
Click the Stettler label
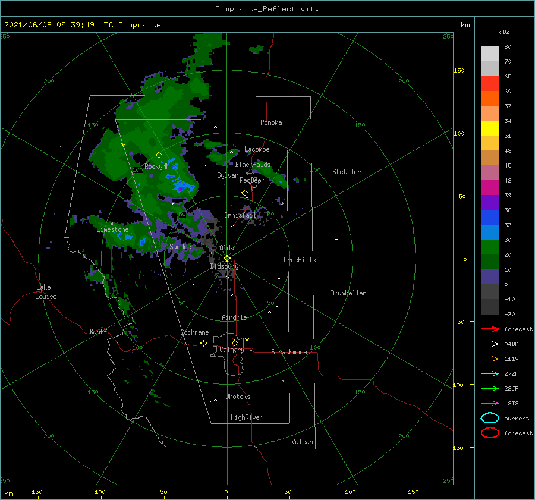click(347, 172)
